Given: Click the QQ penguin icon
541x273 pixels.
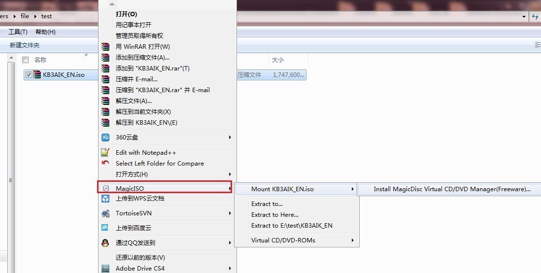Looking at the screenshot, I should tap(105, 242).
